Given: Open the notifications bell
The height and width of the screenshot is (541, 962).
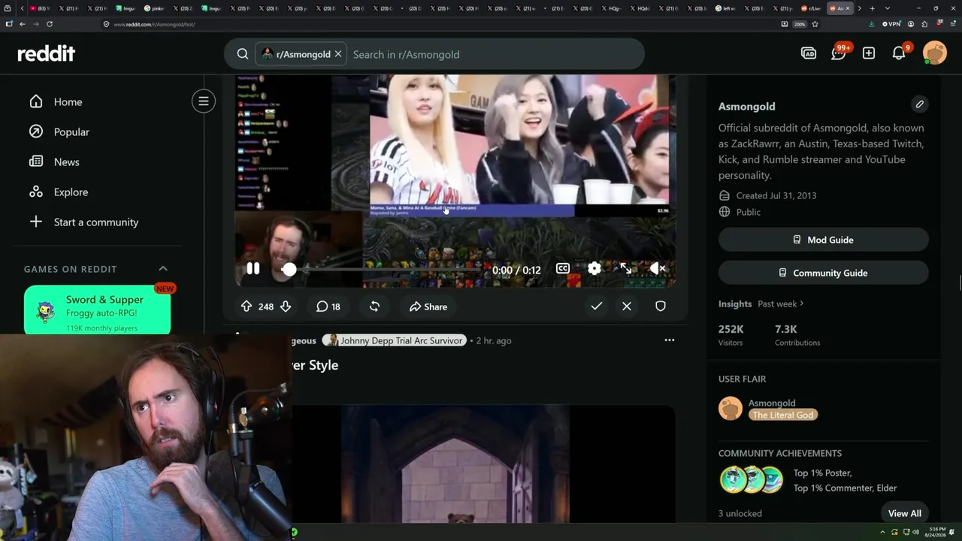Looking at the screenshot, I should click(x=899, y=53).
